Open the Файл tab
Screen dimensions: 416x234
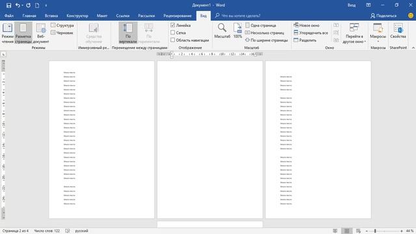pyautogui.click(x=9, y=16)
